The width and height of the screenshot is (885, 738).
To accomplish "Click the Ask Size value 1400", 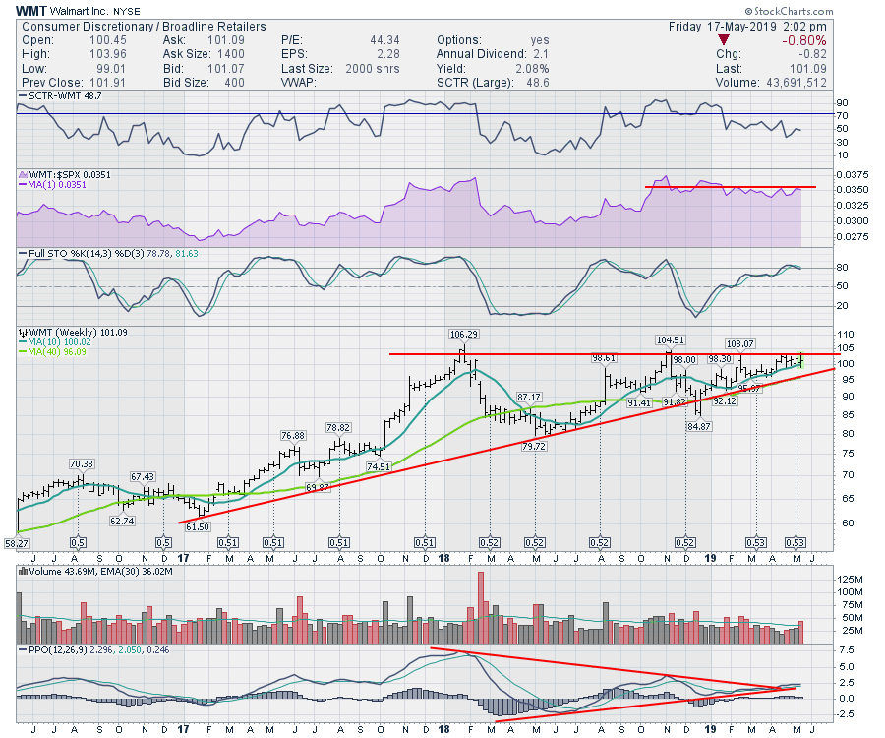I will [231, 54].
